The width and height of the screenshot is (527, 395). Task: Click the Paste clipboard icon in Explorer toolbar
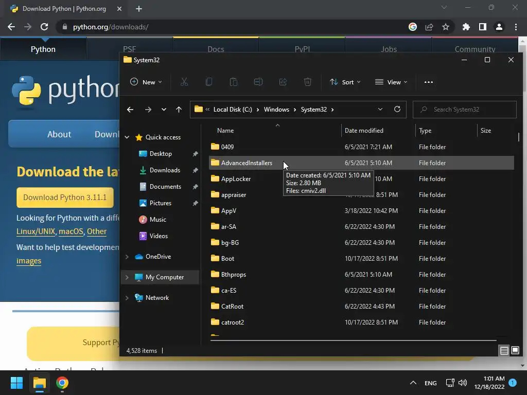[233, 82]
